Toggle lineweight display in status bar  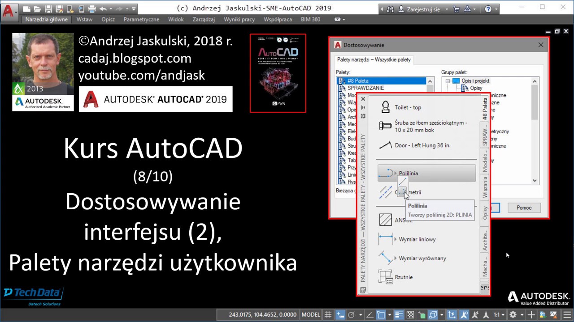(398, 314)
